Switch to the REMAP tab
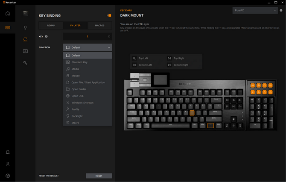Viewport: 286px width, 182px height. point(51,25)
